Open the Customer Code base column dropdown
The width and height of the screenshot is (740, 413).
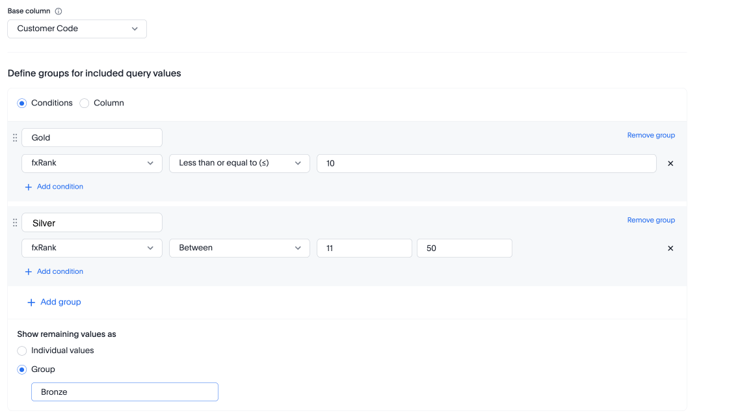(76, 29)
